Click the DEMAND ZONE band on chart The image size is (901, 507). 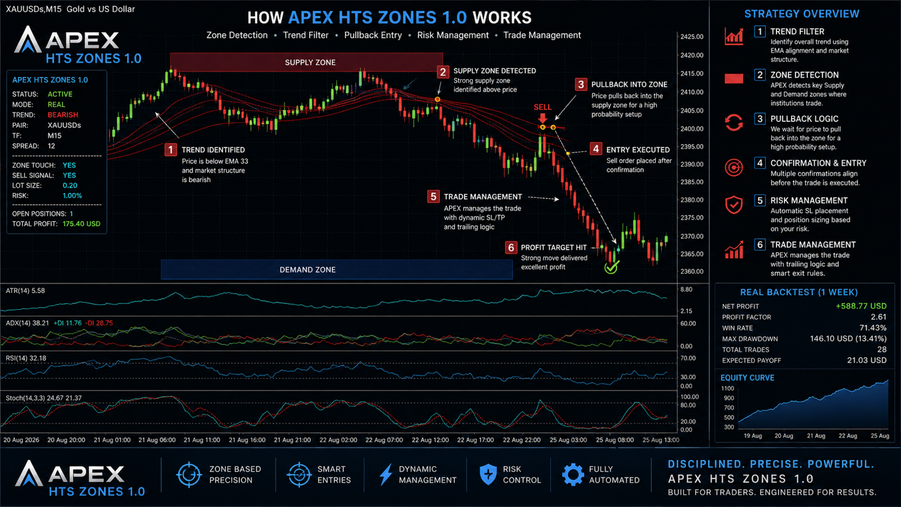click(337, 269)
